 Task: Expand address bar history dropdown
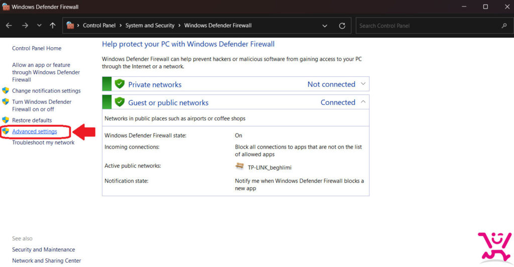(x=325, y=26)
